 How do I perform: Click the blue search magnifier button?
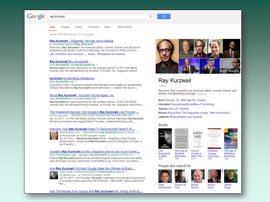164,17
